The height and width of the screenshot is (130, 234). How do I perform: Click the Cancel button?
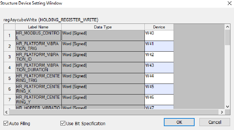215,122
